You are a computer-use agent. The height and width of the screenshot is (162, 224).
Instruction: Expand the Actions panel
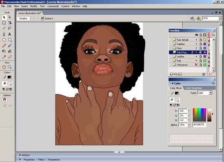(20, 155)
